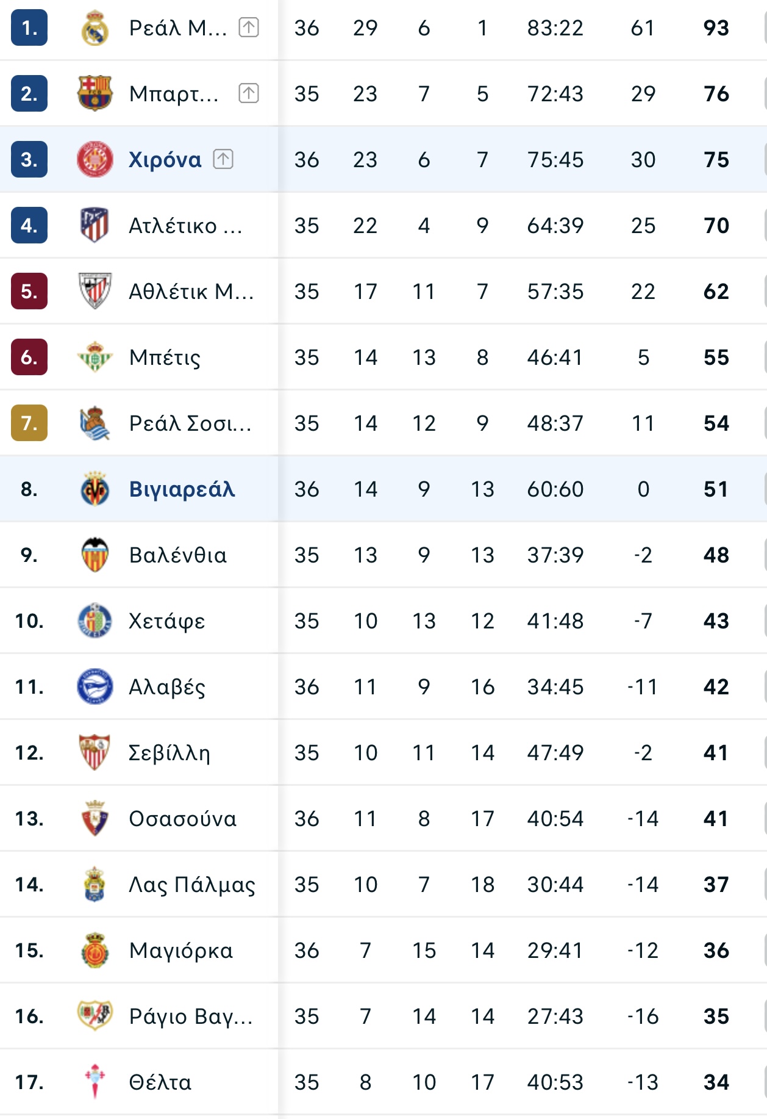Tap the Valencia club crest
767x1119 pixels.
pos(95,555)
